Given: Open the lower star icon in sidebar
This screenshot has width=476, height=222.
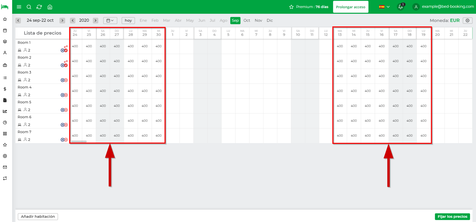Looking at the screenshot, I should (5, 145).
